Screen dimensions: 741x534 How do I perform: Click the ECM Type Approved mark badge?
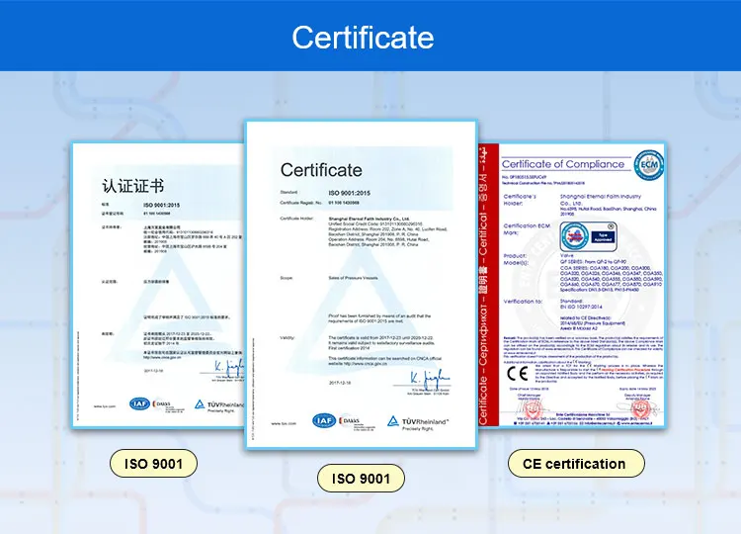tap(589, 236)
